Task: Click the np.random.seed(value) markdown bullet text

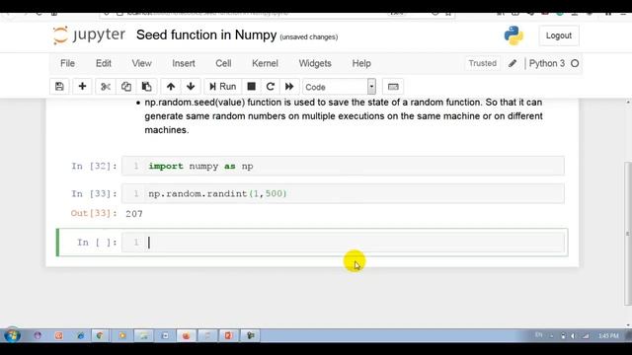Action: click(344, 116)
